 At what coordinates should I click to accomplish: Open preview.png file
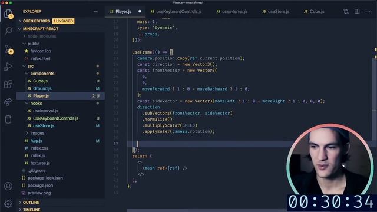click(39, 193)
